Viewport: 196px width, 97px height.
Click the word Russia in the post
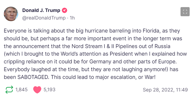point(162,46)
